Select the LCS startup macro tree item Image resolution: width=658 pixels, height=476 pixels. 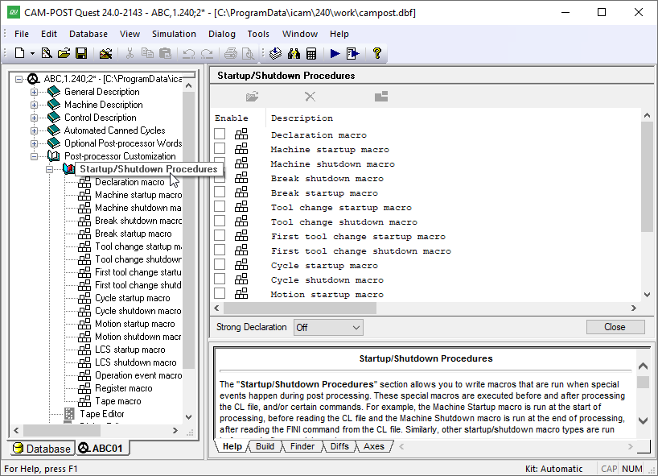130,350
